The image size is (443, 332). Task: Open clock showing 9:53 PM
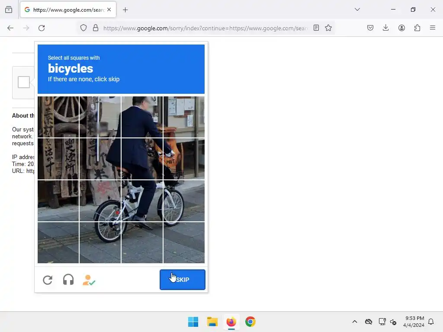click(414, 322)
